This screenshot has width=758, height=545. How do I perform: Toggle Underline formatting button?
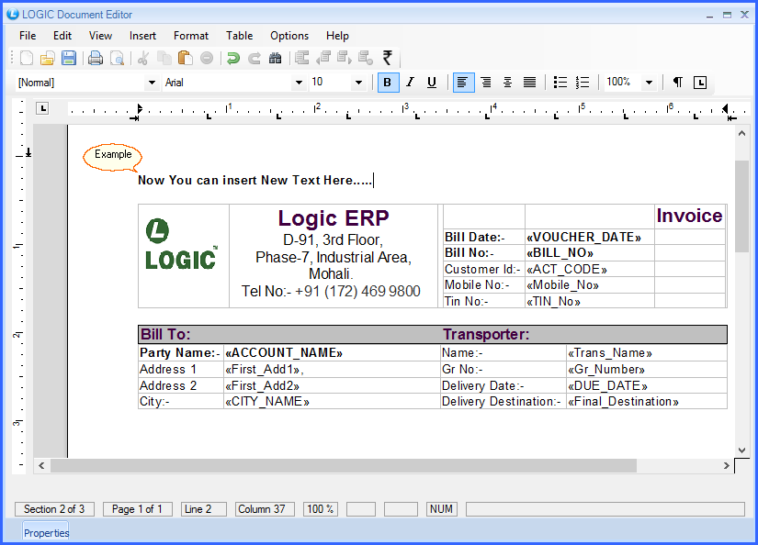[432, 82]
